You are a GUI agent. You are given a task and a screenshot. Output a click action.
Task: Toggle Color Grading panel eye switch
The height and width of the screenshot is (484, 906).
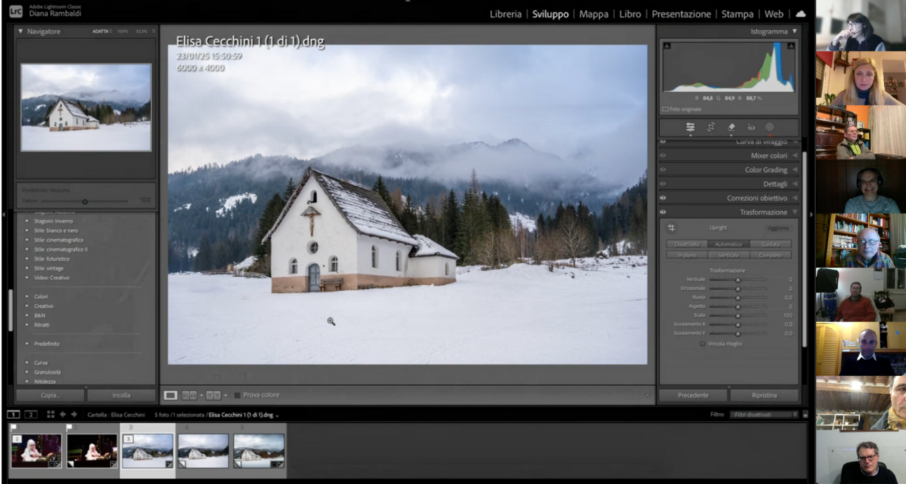[662, 170]
